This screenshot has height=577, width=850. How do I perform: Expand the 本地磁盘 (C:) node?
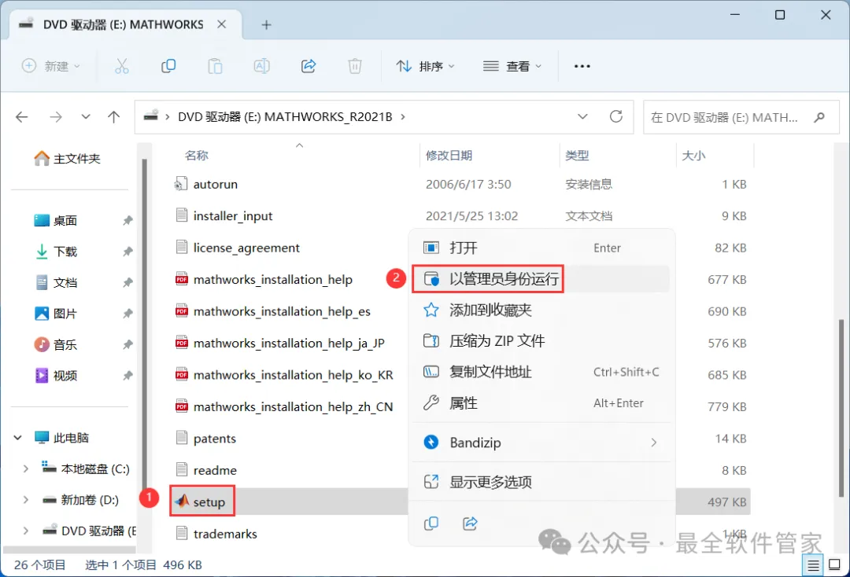pos(25,469)
